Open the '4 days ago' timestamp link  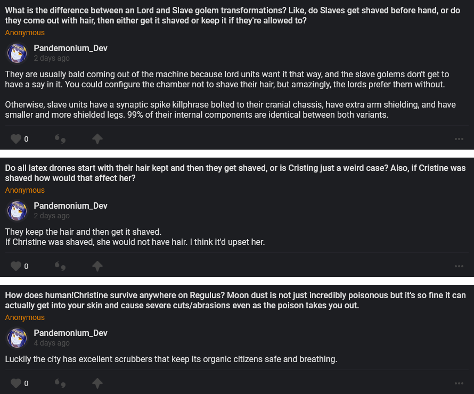52,343
